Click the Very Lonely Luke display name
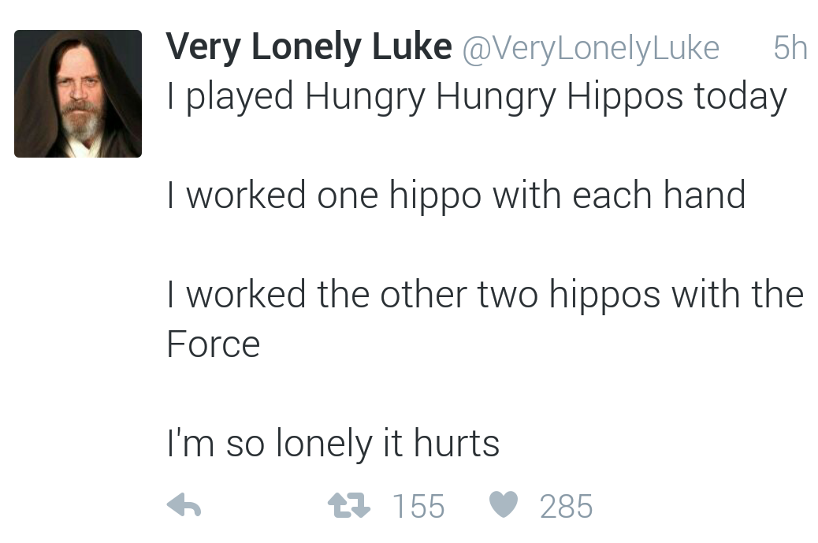Image resolution: width=818 pixels, height=543 pixels. click(x=305, y=46)
